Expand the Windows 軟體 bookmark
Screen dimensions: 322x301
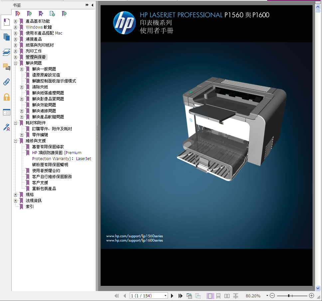coord(15,27)
